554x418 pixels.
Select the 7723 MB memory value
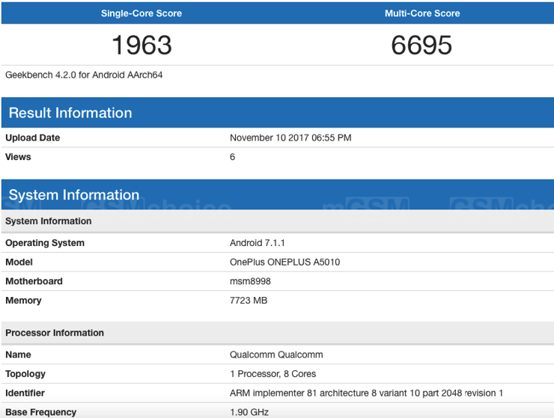(x=249, y=301)
